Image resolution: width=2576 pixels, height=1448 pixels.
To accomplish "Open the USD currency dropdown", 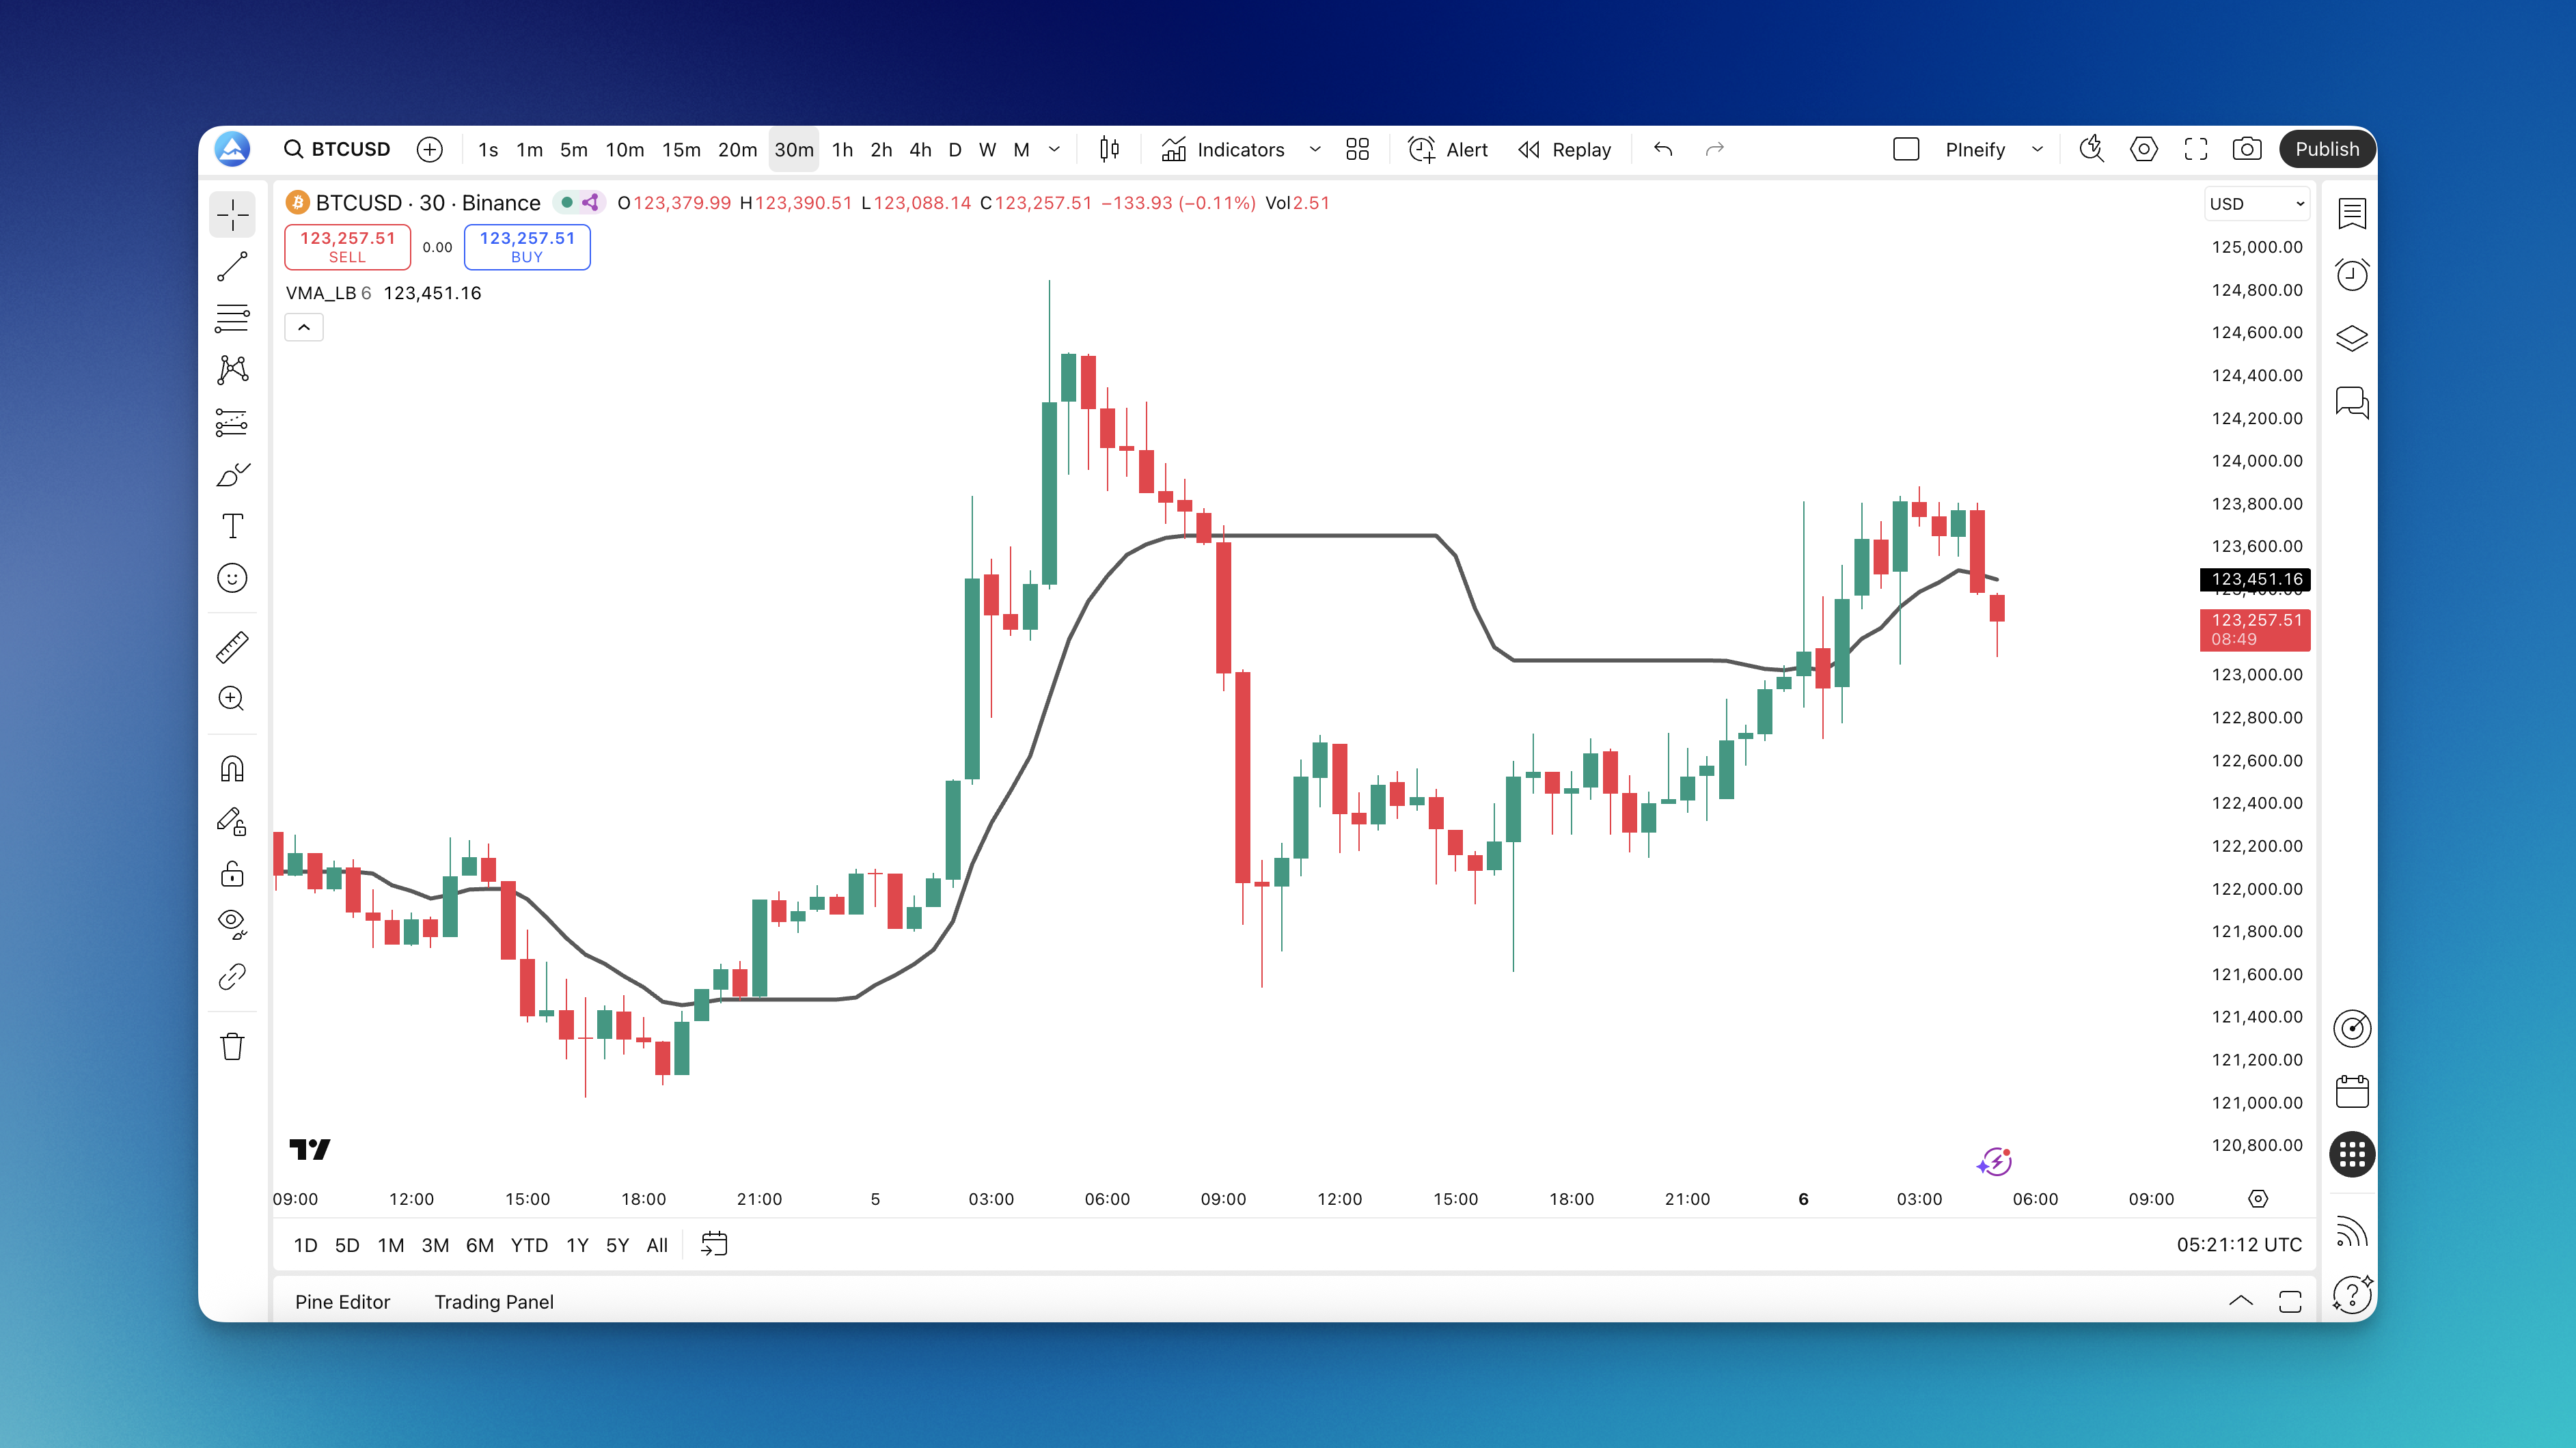I will [x=2256, y=204].
